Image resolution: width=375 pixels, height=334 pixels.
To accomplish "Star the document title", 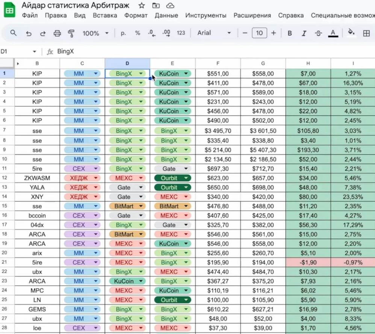I will (x=142, y=5).
